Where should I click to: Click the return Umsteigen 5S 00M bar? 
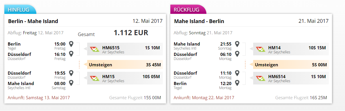coord(291,65)
